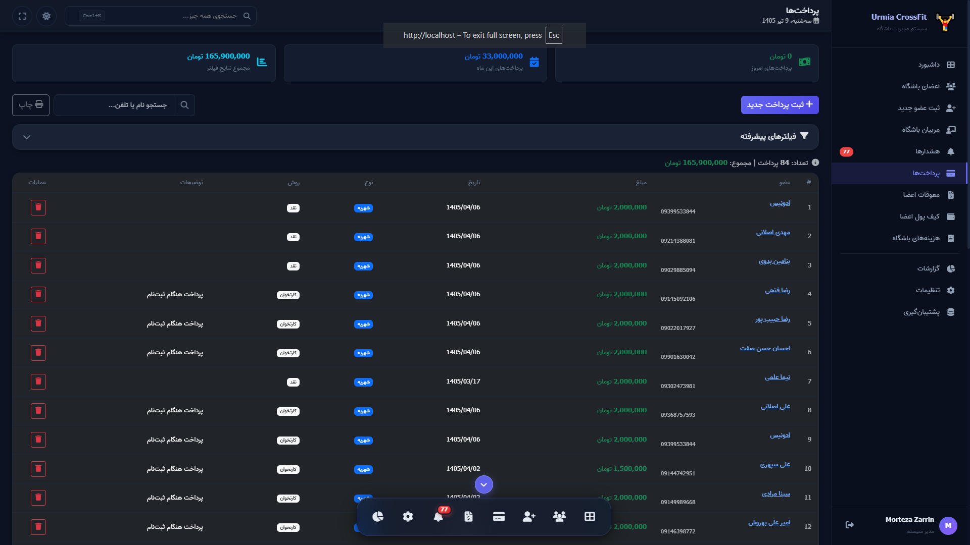
Task: Open member link سینا مرادی
Action: (776, 494)
